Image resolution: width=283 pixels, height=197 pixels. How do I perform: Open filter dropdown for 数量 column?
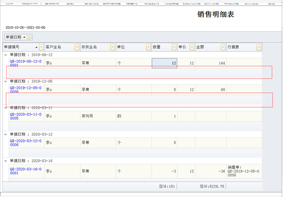174,47
